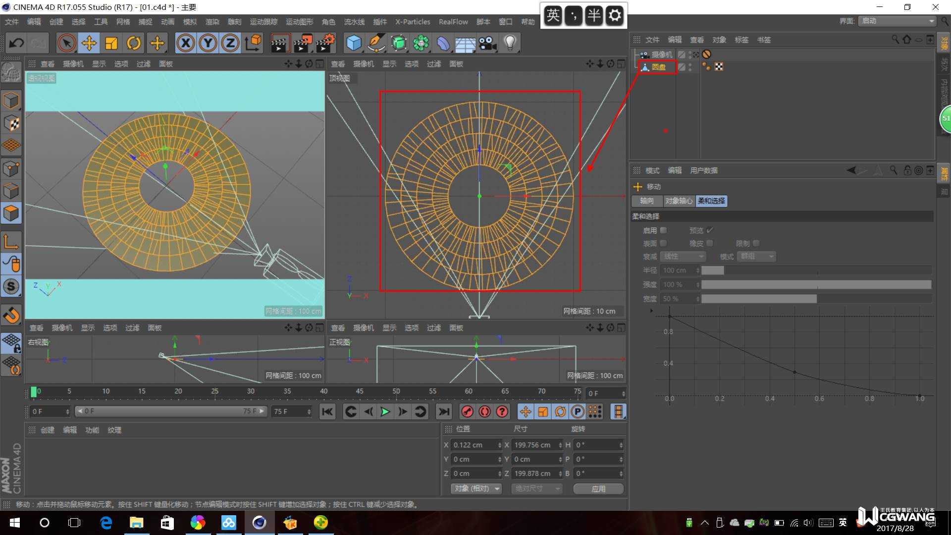Toggle the 预览 preview checkbox

[710, 230]
